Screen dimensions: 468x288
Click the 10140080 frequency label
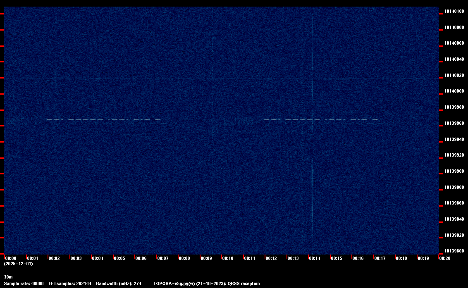pyautogui.click(x=454, y=27)
